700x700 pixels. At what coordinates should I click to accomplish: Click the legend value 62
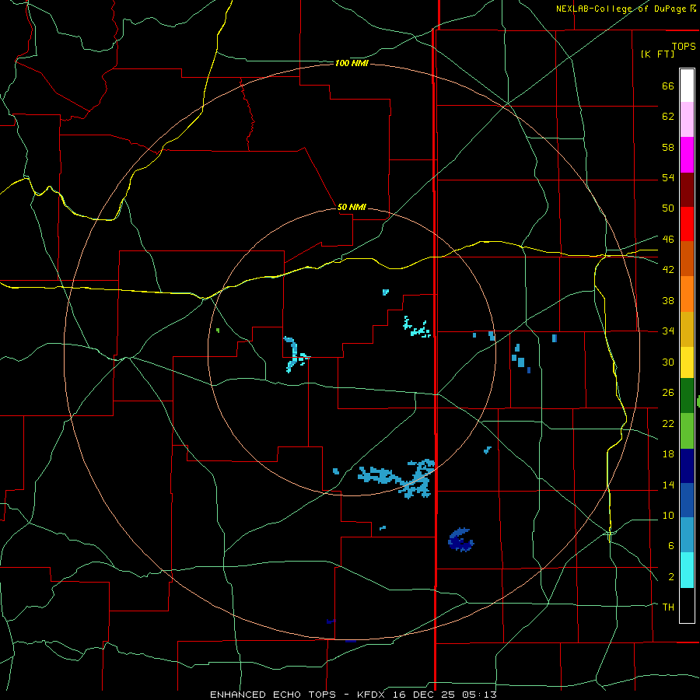tap(668, 117)
